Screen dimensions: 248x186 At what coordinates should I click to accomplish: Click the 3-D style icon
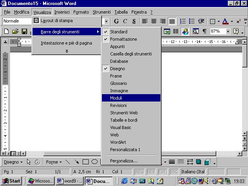point(208,162)
